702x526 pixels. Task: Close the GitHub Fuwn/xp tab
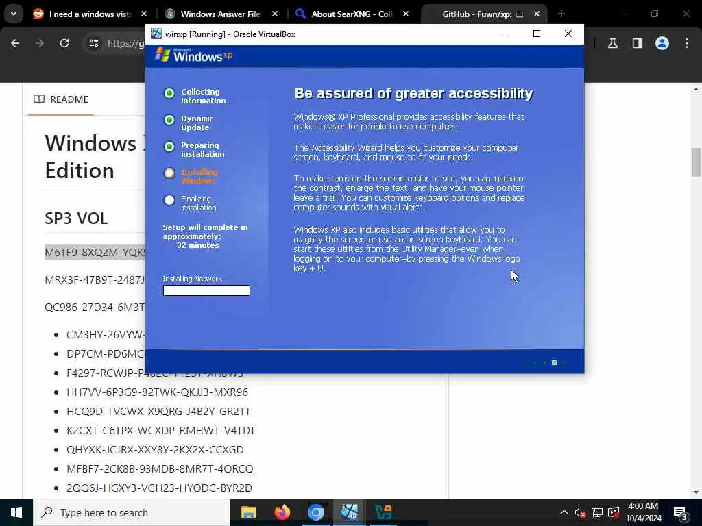(x=536, y=14)
